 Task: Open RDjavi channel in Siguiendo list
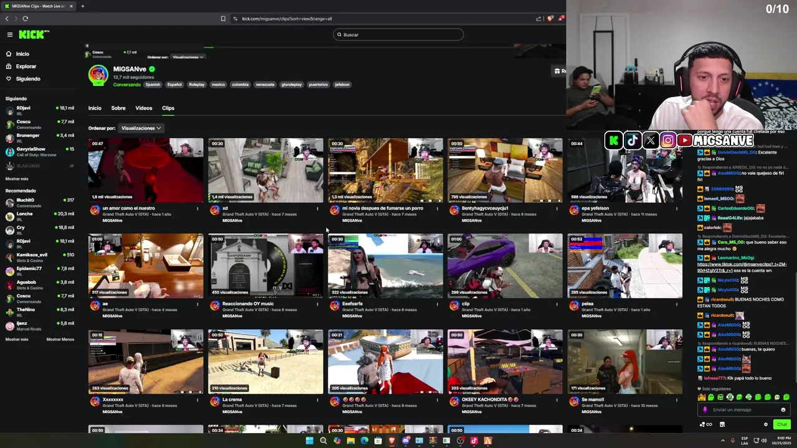pyautogui.click(x=39, y=110)
